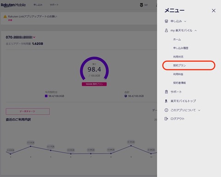Collapse the my 楽天モバイル section chevron

point(196,30)
